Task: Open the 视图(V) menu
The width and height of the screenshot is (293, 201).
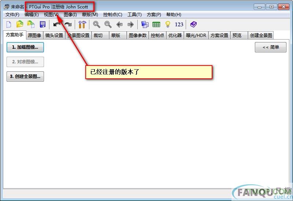Action: click(51, 15)
